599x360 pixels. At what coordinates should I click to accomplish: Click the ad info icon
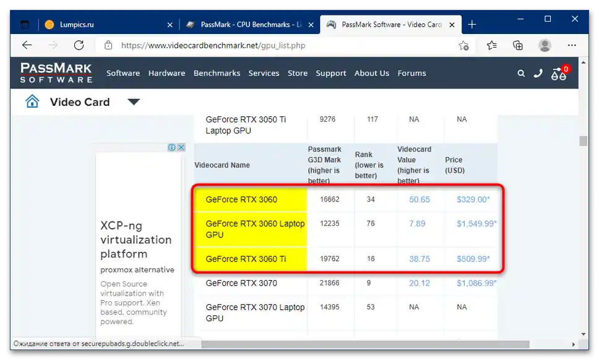pyautogui.click(x=172, y=147)
